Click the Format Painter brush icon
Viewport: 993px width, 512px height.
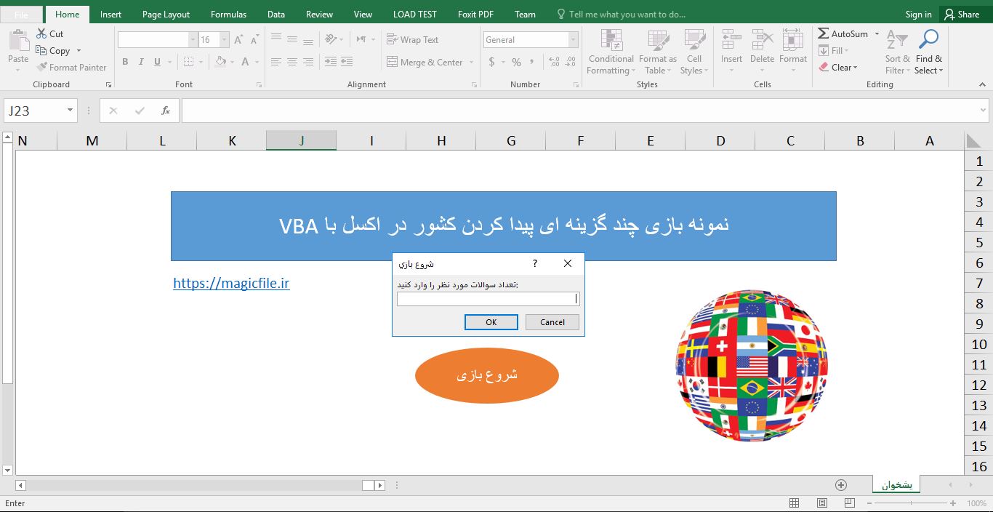(x=42, y=68)
